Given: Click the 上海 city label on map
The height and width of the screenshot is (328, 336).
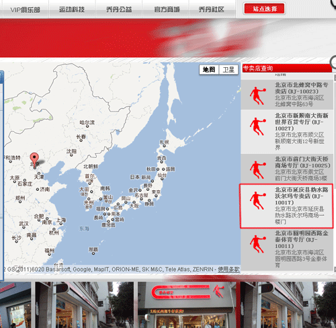Looking at the screenshot, I should (61, 220).
